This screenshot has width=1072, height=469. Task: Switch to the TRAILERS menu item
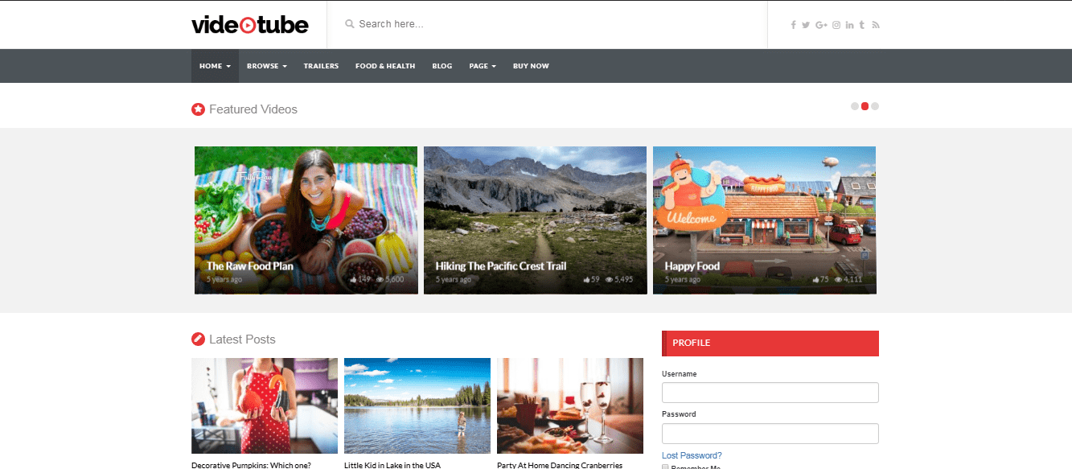[321, 65]
